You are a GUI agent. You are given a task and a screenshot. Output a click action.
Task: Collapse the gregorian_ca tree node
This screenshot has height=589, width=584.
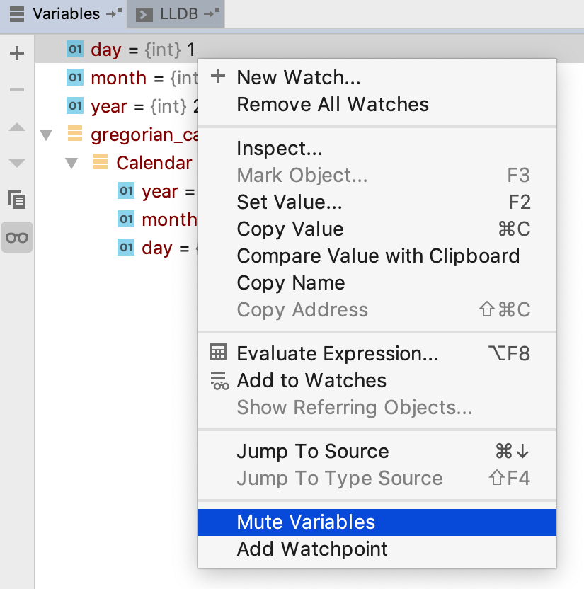click(x=47, y=135)
